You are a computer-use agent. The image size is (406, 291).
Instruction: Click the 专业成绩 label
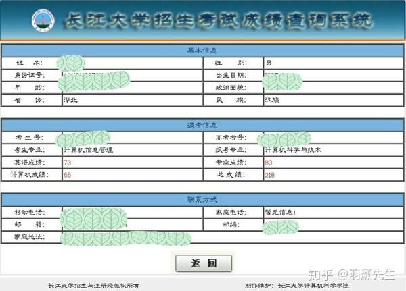(231, 163)
